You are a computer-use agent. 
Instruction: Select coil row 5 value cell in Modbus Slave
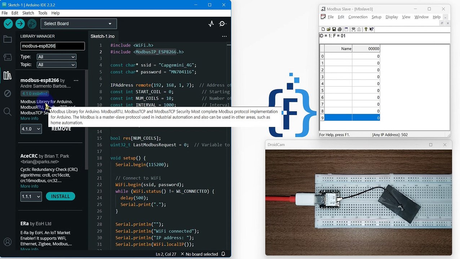coord(366,91)
